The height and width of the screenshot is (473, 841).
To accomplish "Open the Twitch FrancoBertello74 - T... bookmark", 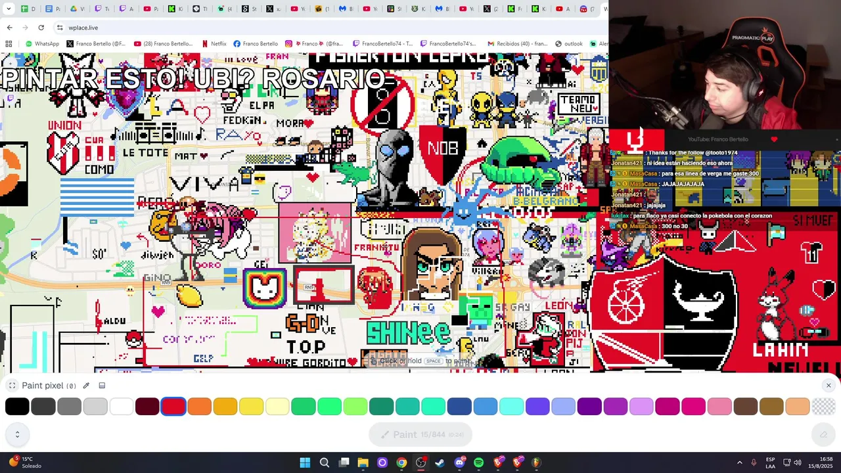I will [382, 44].
